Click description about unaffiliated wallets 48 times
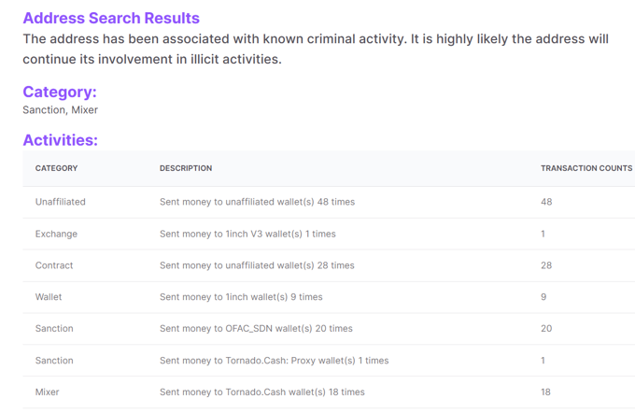The width and height of the screenshot is (635, 413). click(257, 202)
